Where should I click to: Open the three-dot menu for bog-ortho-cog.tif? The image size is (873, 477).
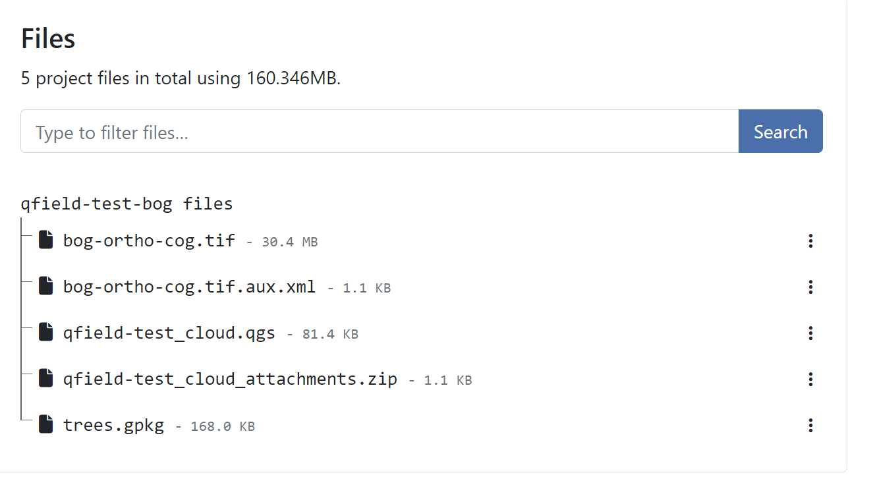coord(810,241)
